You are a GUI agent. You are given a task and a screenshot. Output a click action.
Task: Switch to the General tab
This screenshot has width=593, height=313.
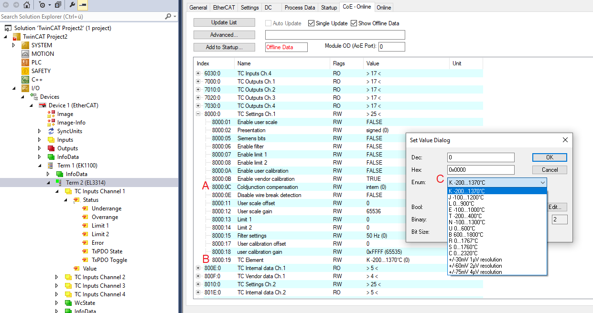pos(198,7)
